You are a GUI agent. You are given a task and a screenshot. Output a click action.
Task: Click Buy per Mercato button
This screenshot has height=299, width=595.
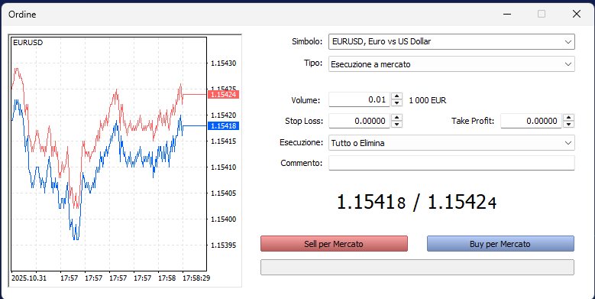tap(500, 244)
